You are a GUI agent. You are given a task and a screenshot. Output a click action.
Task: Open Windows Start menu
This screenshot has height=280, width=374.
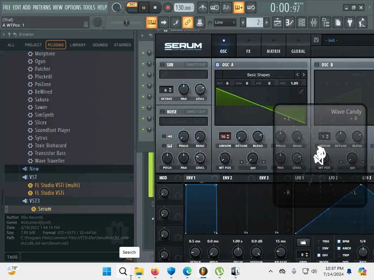tap(107, 271)
